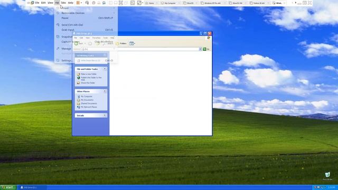Open the stretch guest dropdown arrow
The width and height of the screenshot is (338, 190).
[143, 3]
